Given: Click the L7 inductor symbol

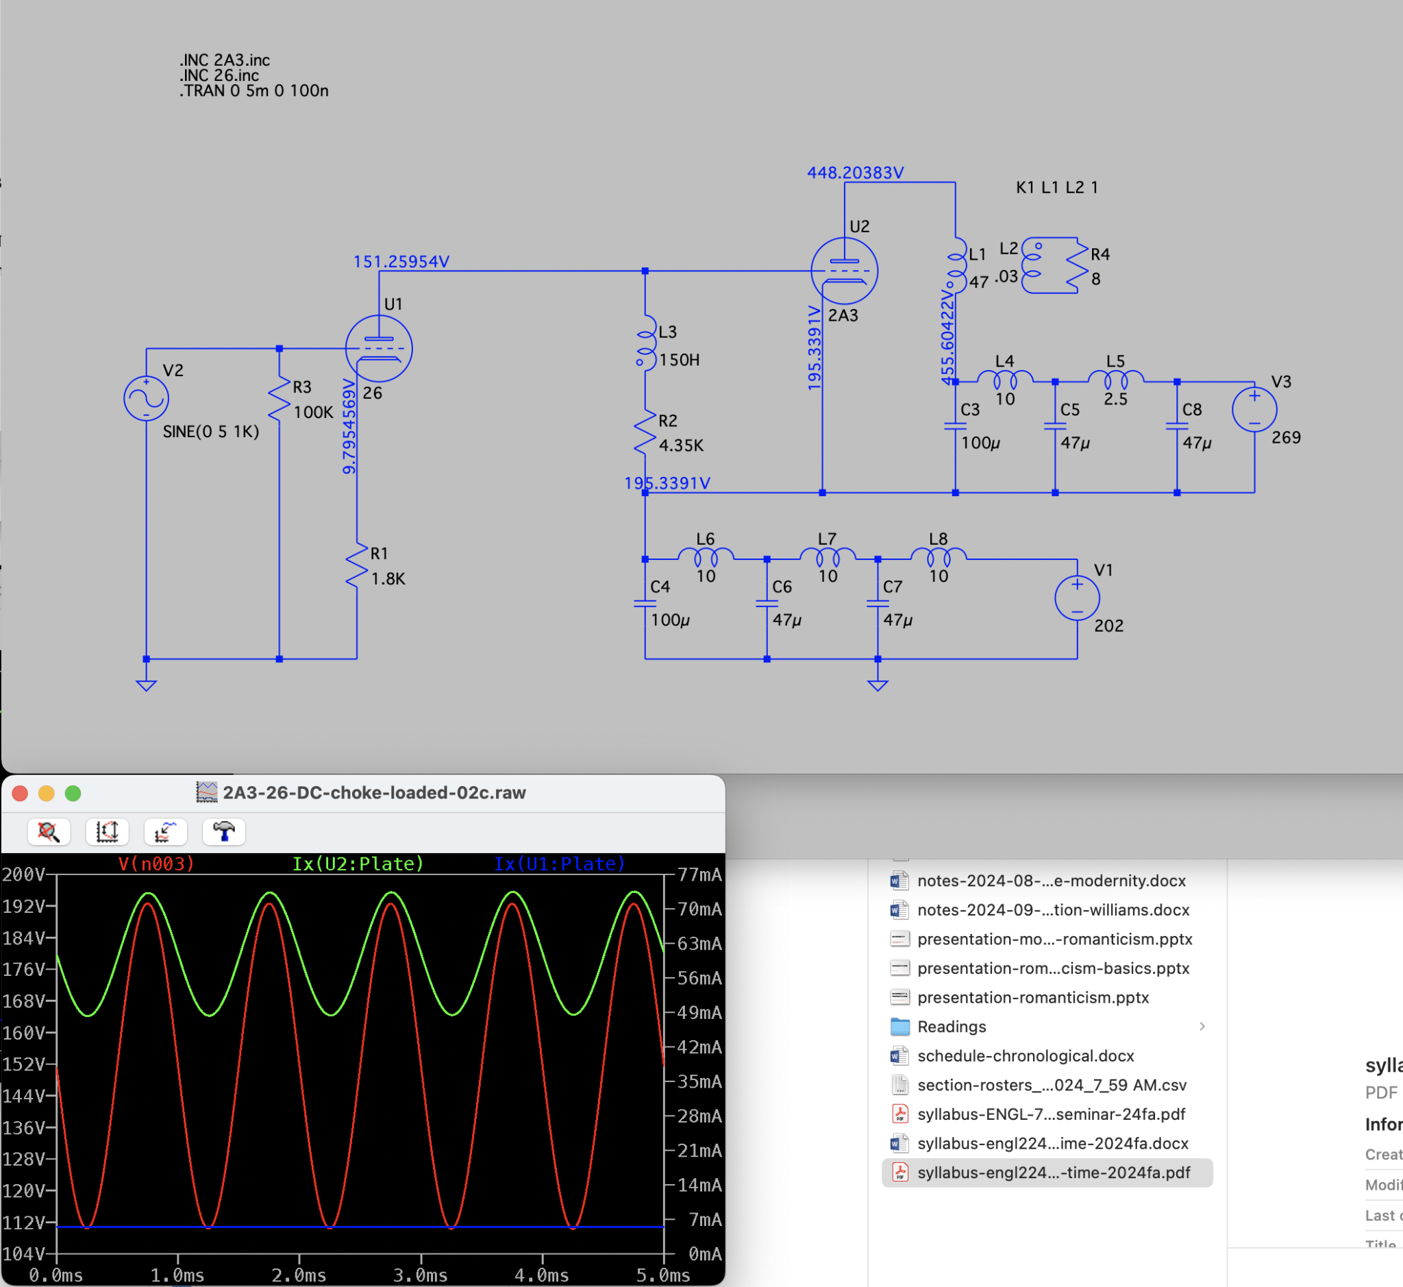Looking at the screenshot, I should tap(827, 557).
